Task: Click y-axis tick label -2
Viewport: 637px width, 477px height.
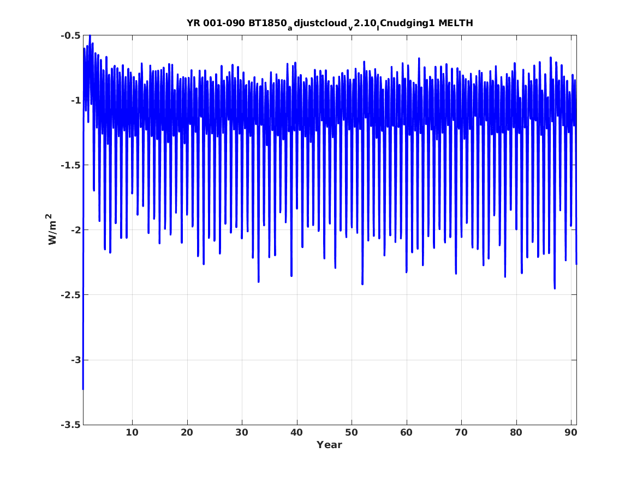Action: [x=75, y=230]
